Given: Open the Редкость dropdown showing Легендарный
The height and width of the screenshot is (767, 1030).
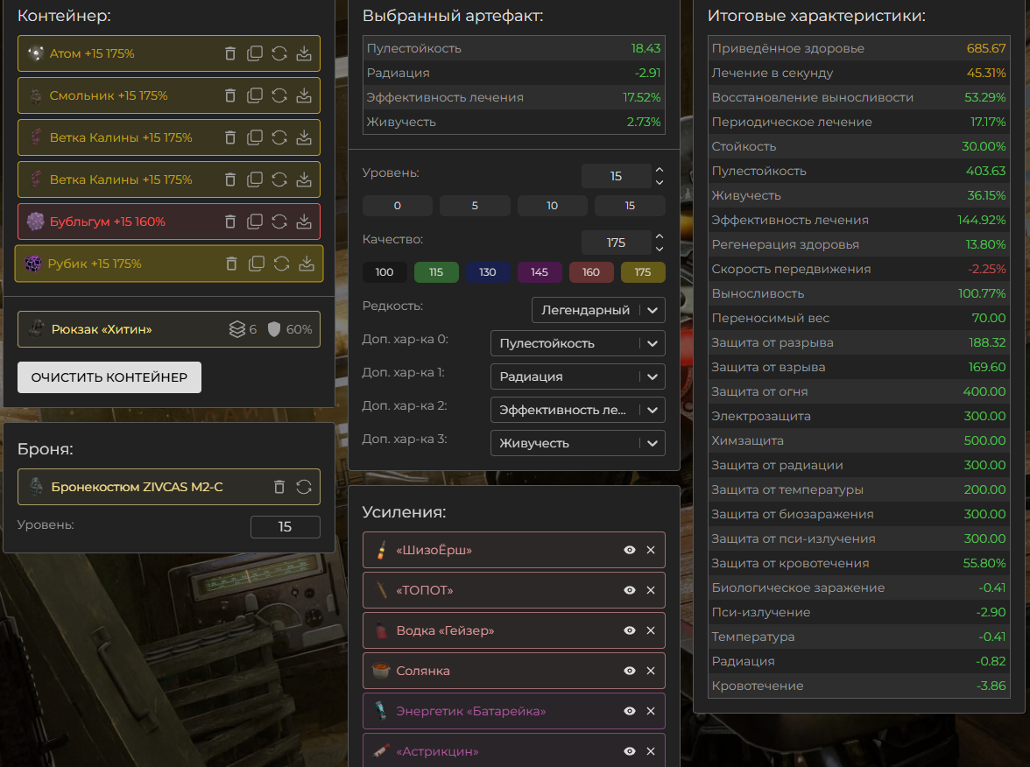Looking at the screenshot, I should tap(598, 310).
